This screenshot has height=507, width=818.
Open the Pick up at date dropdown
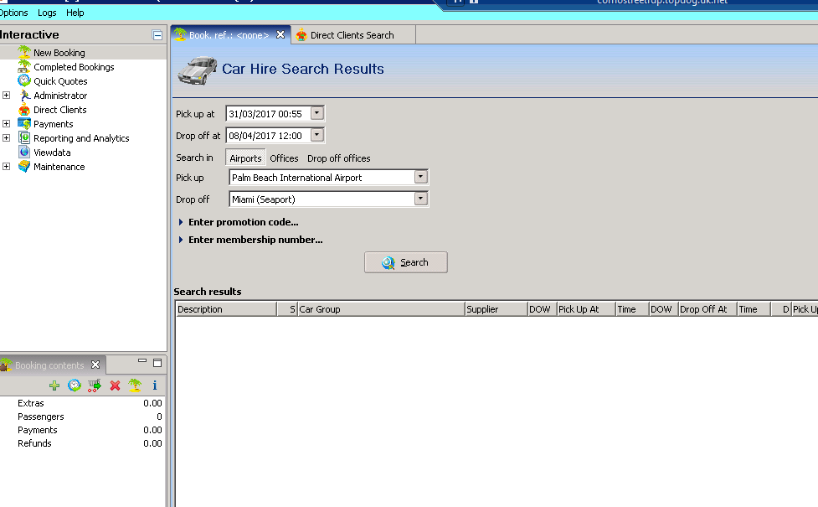(x=316, y=113)
